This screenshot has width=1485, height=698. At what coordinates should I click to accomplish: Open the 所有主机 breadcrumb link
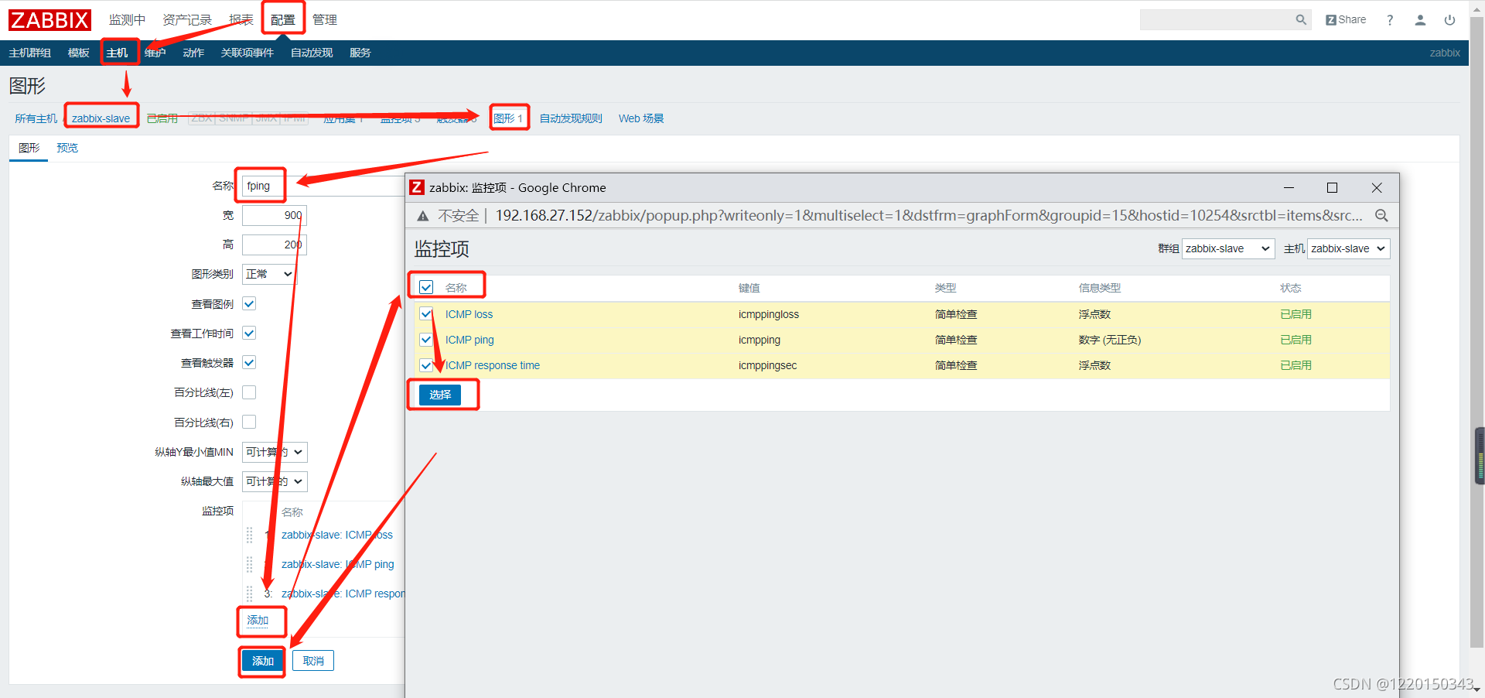click(36, 118)
